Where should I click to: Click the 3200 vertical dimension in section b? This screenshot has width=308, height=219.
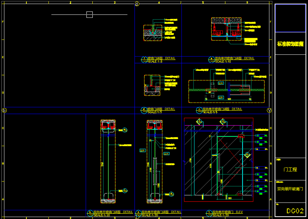coord(102,164)
